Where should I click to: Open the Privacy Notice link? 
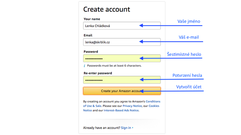132,106
